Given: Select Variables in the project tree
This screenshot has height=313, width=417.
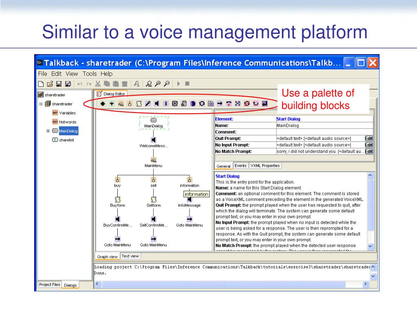Looking at the screenshot, I should [x=64, y=113].
